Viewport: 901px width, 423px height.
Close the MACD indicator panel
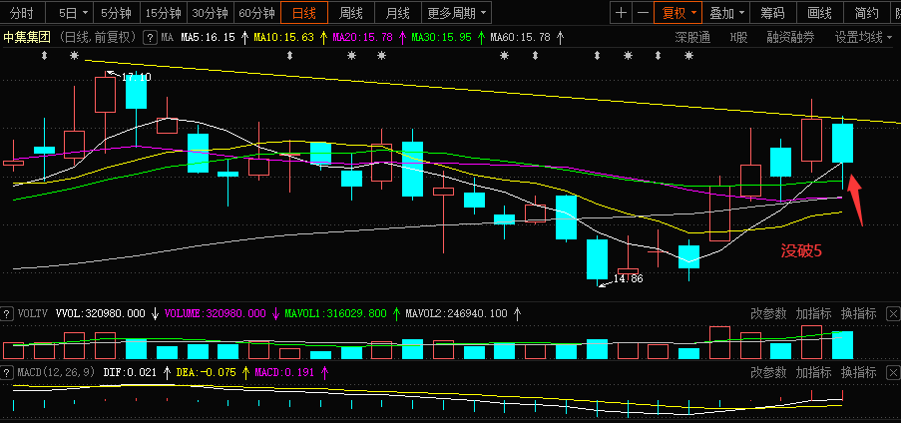(892, 372)
